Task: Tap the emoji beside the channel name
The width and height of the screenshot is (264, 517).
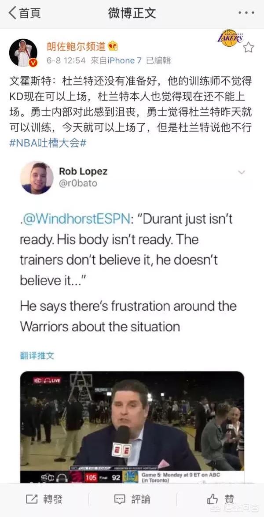Action: pyautogui.click(x=113, y=46)
